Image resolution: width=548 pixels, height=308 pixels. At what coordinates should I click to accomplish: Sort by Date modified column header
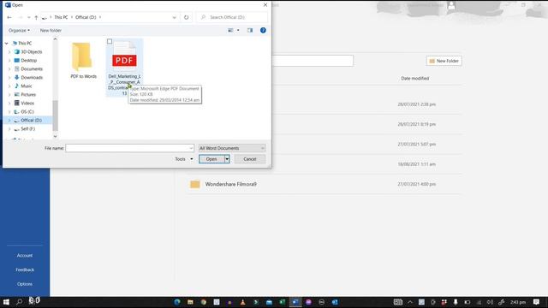pyautogui.click(x=414, y=78)
